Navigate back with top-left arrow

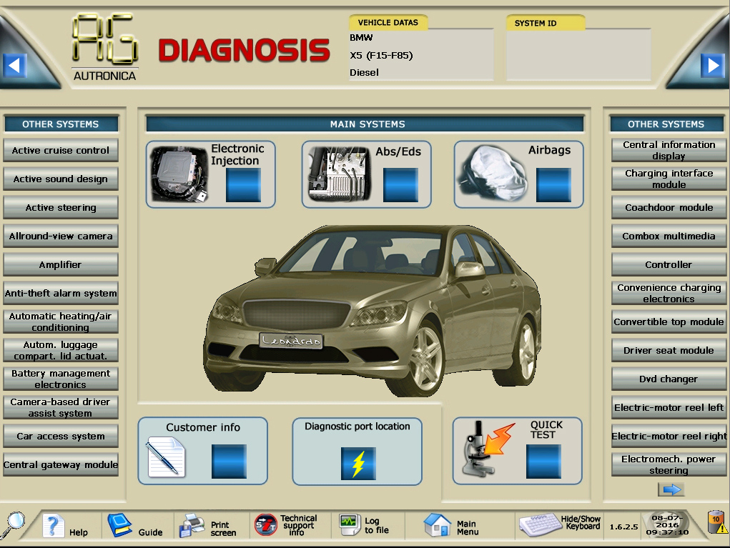[x=14, y=66]
